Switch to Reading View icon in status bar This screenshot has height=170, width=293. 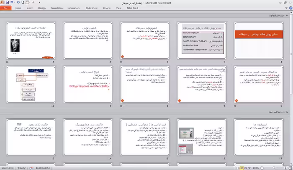[x=246, y=168]
